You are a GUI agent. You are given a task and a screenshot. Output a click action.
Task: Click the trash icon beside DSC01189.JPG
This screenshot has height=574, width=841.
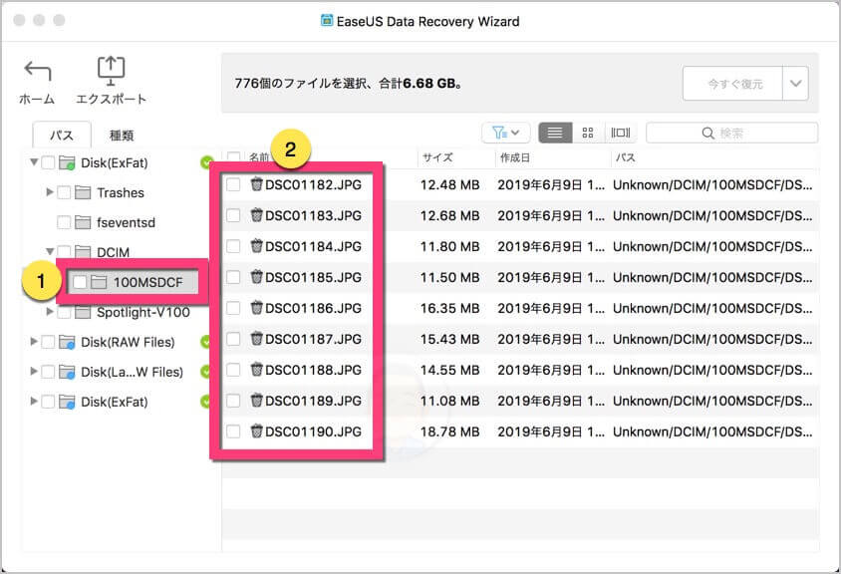[x=256, y=401]
